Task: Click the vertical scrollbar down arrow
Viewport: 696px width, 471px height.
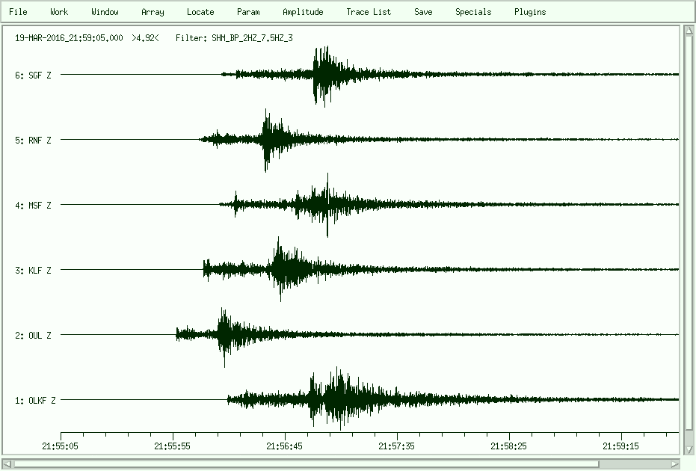Action: point(689,449)
